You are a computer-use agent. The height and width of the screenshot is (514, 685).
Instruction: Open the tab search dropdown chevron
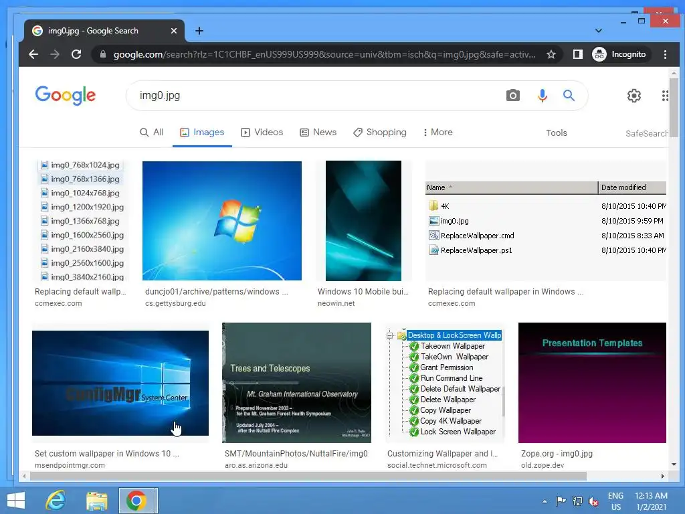(599, 31)
